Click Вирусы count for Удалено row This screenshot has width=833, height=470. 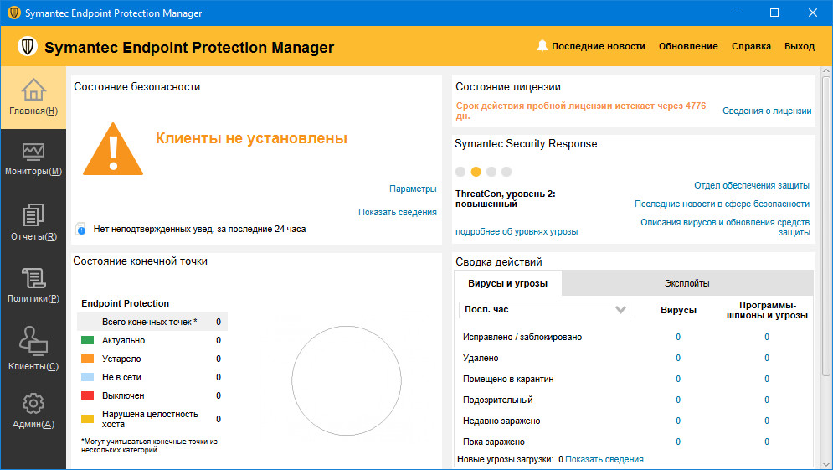point(678,358)
